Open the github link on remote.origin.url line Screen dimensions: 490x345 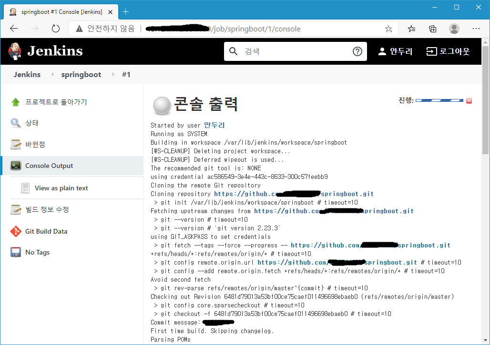click(337, 262)
